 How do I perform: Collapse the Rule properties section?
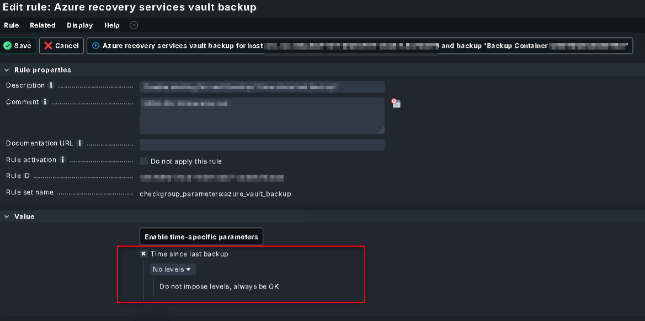tap(7, 70)
